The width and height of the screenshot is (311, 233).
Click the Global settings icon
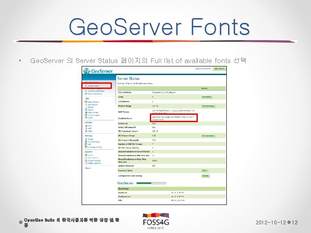click(x=86, y=139)
